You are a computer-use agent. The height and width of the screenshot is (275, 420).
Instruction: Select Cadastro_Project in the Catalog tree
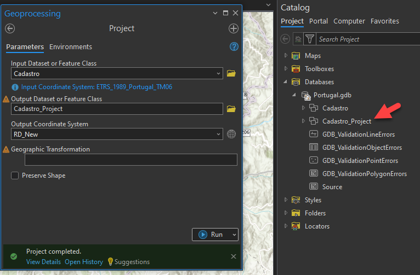[x=347, y=121]
